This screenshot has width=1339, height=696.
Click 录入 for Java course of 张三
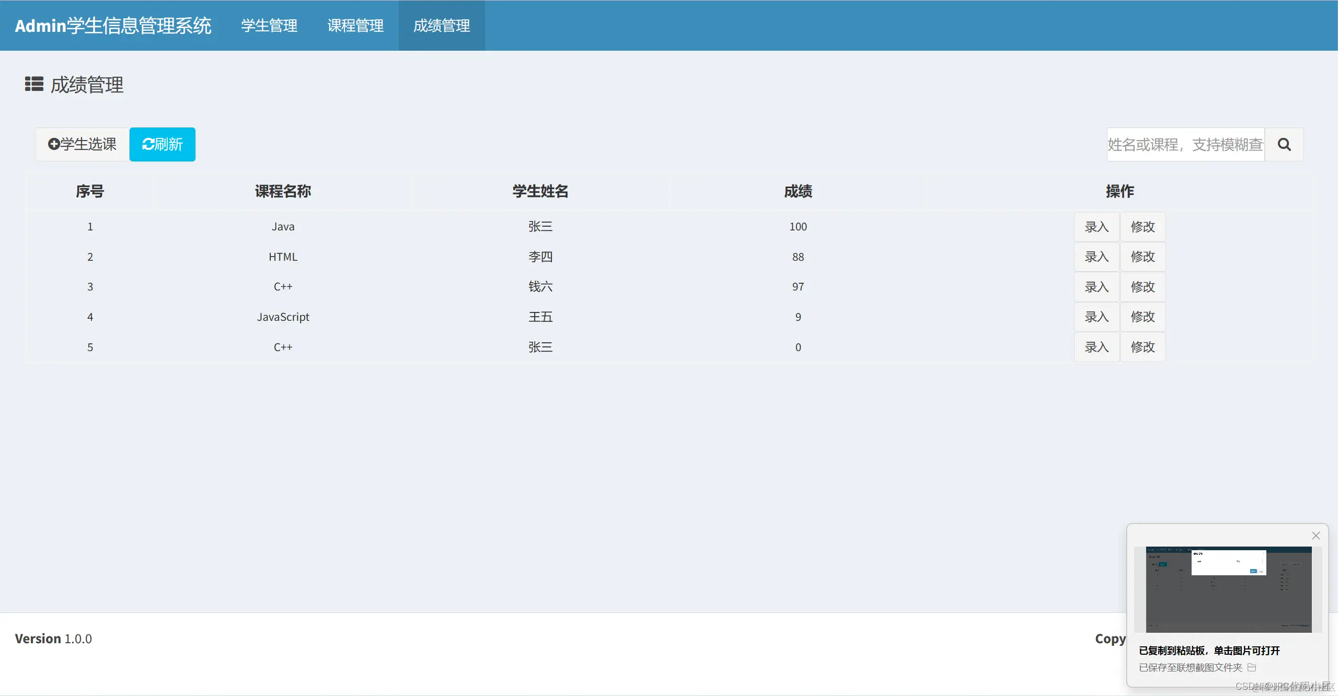1096,226
